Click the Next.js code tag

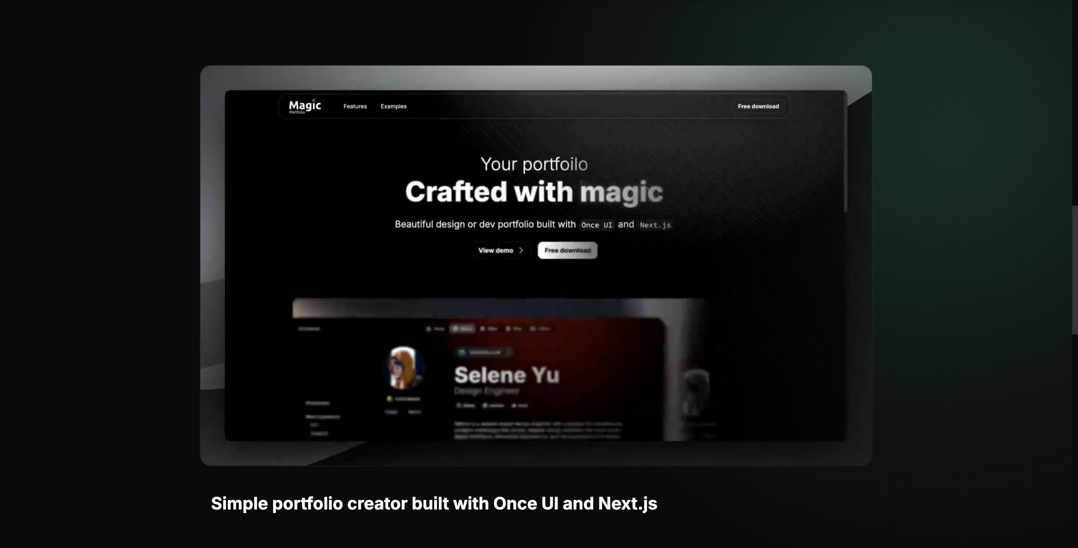click(655, 225)
